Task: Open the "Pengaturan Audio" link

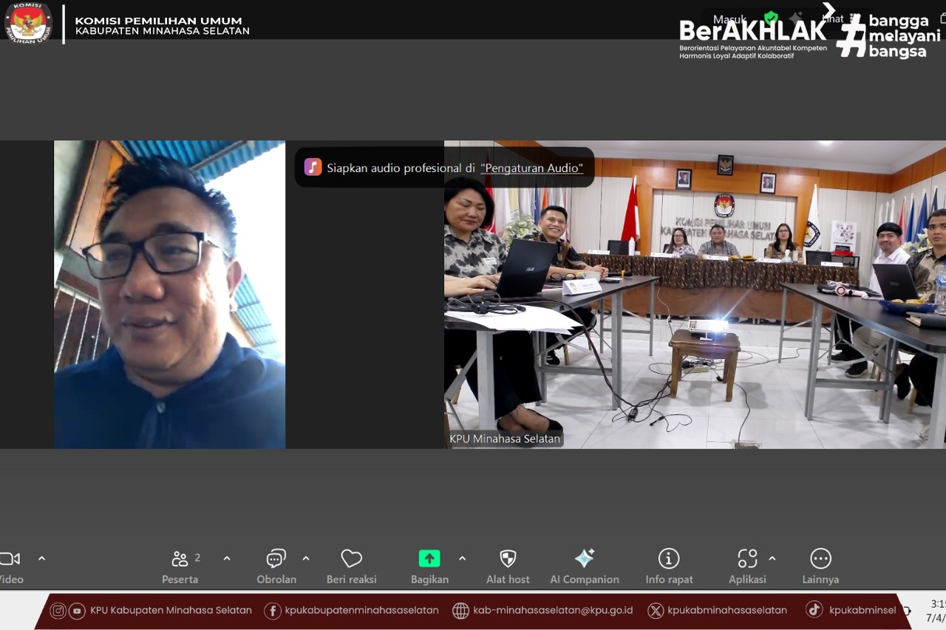Action: [531, 168]
